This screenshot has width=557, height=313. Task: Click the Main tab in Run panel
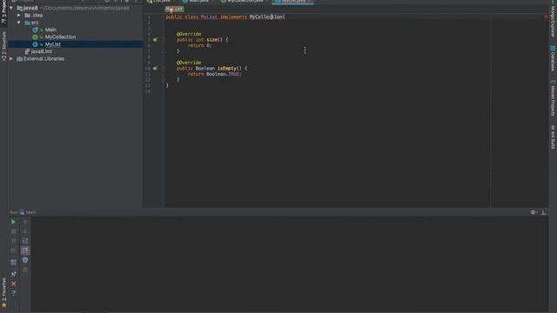pos(28,212)
